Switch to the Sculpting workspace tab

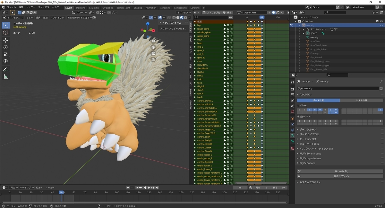pos(94,8)
